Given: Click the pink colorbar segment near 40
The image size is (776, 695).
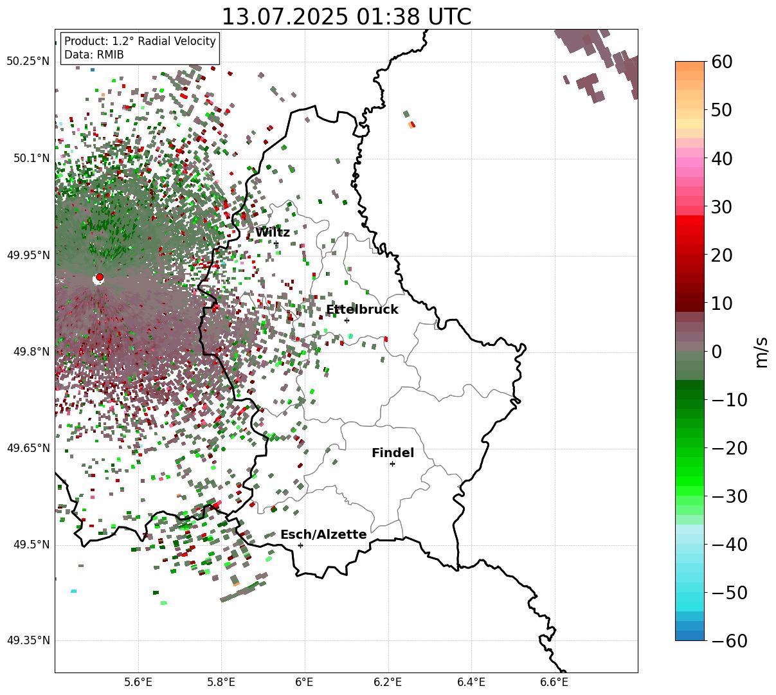Looking at the screenshot, I should (690, 162).
